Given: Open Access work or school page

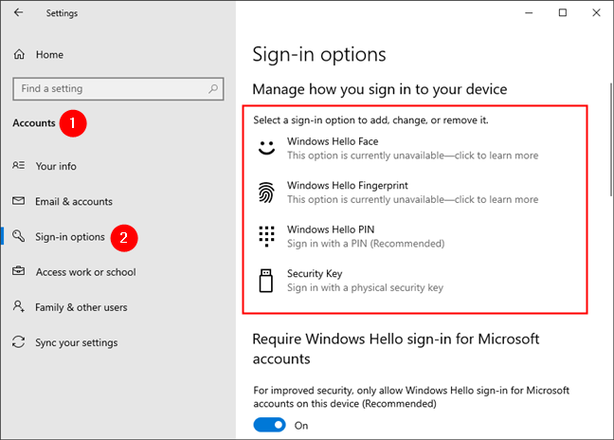Looking at the screenshot, I should point(85,272).
